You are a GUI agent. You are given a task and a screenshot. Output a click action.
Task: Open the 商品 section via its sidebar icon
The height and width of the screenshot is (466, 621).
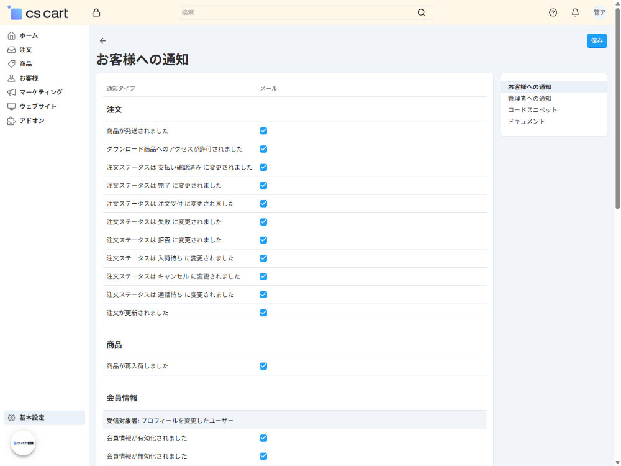click(x=11, y=63)
